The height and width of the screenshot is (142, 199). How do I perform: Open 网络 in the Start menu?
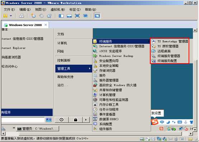(61, 51)
